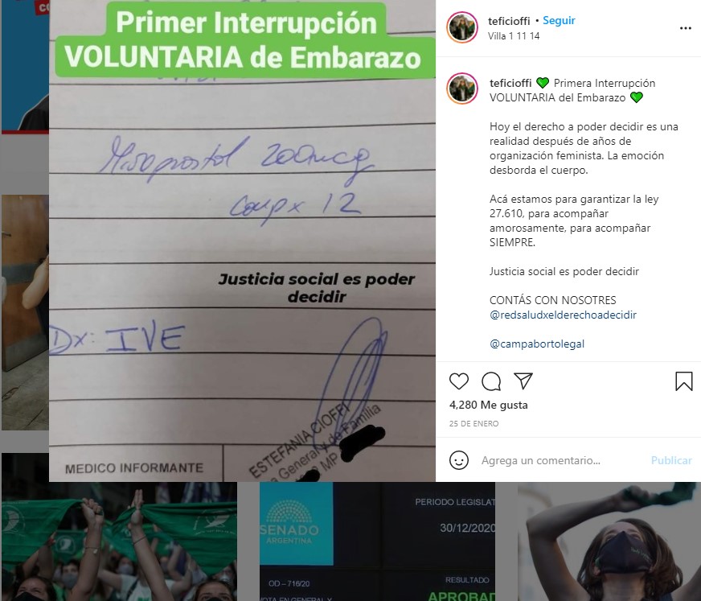Image resolution: width=701 pixels, height=601 pixels.
Task: Open the Villa 1 11 14 location
Action: [514, 36]
